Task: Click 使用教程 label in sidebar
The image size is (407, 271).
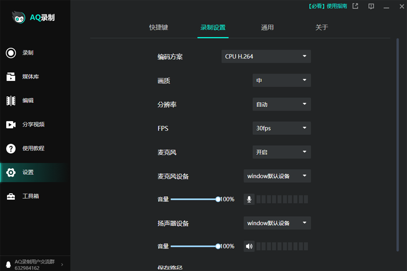Action: (33, 148)
